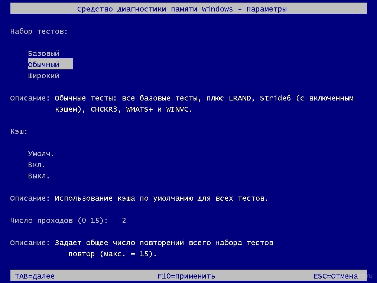Set cache option to Умолч.
Viewport: 377px width, 283px height.
[x=41, y=154]
